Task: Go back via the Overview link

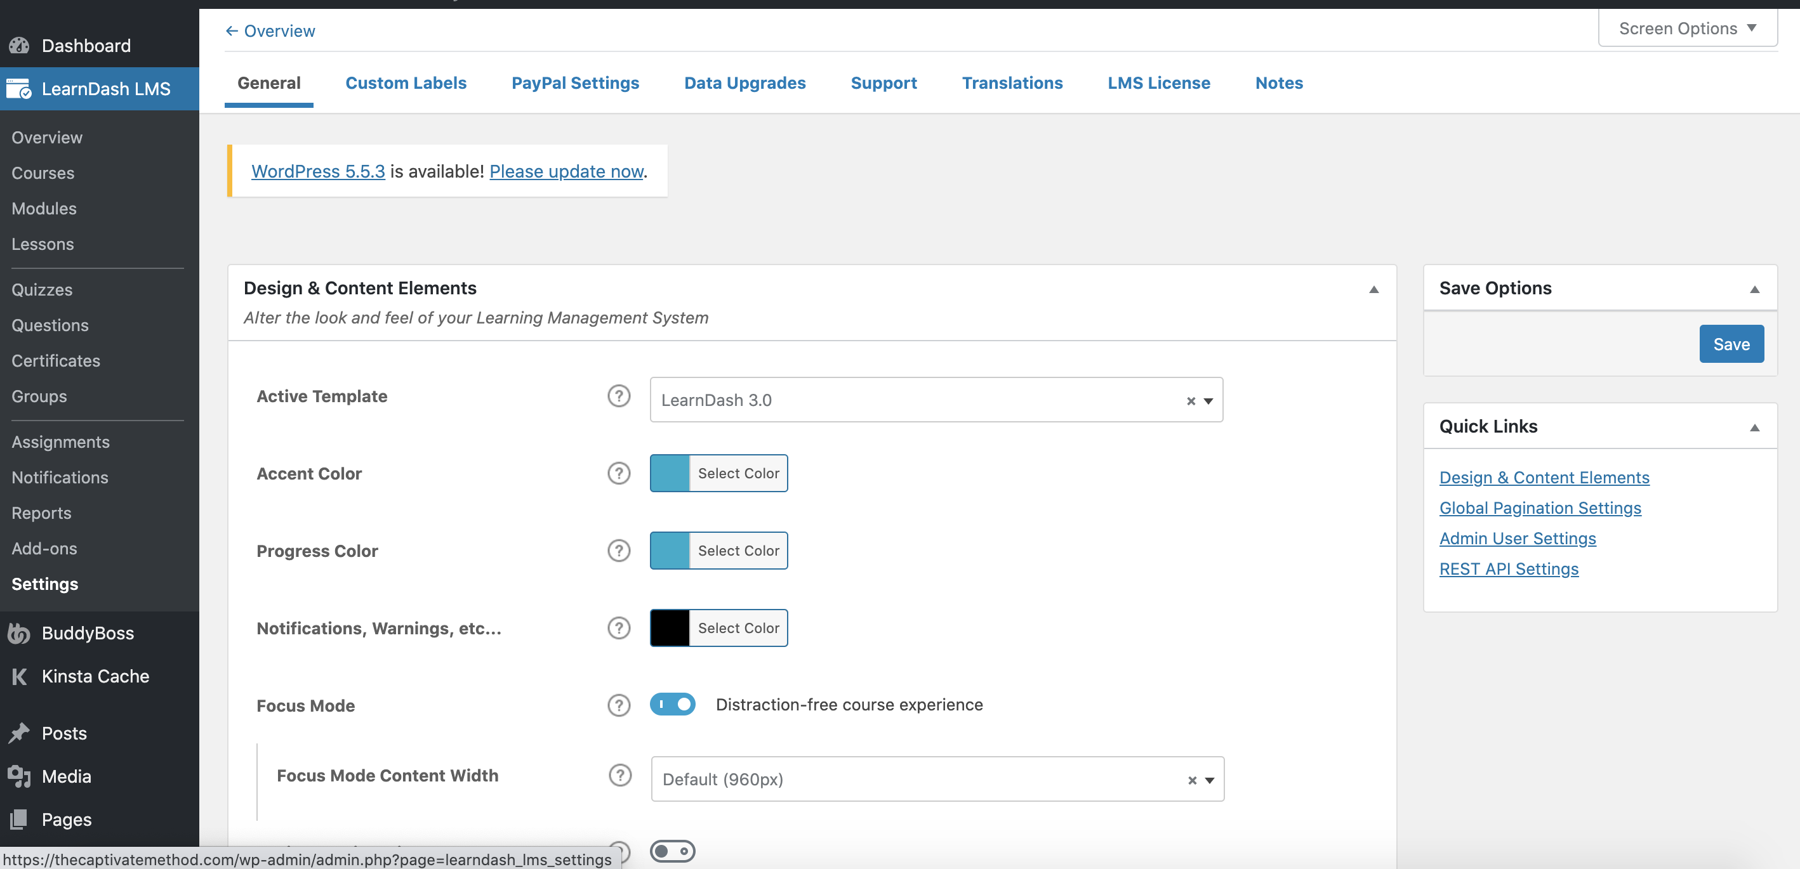Action: [270, 30]
